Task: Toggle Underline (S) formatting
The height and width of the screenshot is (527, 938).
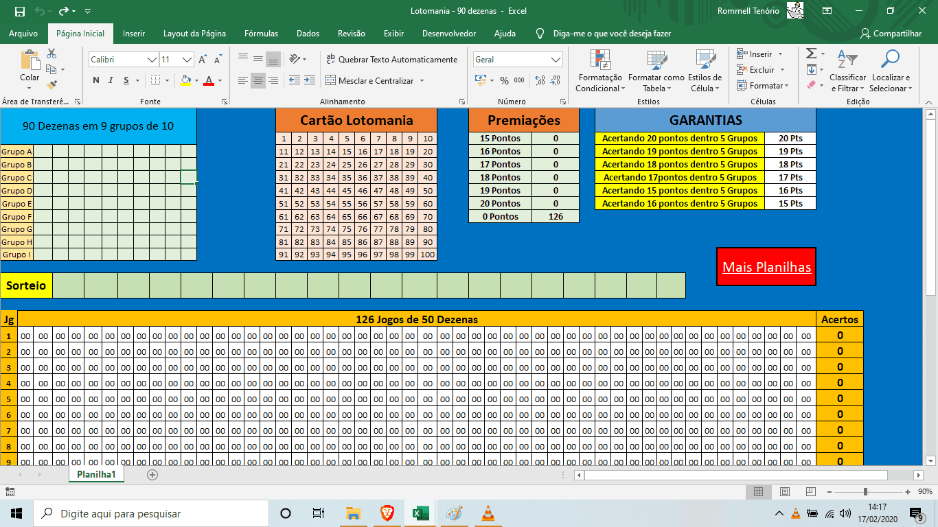Action: coord(127,80)
